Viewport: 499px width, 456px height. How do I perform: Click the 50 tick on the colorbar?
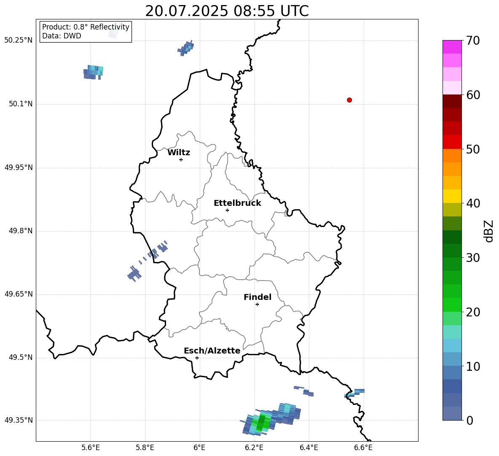[473, 149]
